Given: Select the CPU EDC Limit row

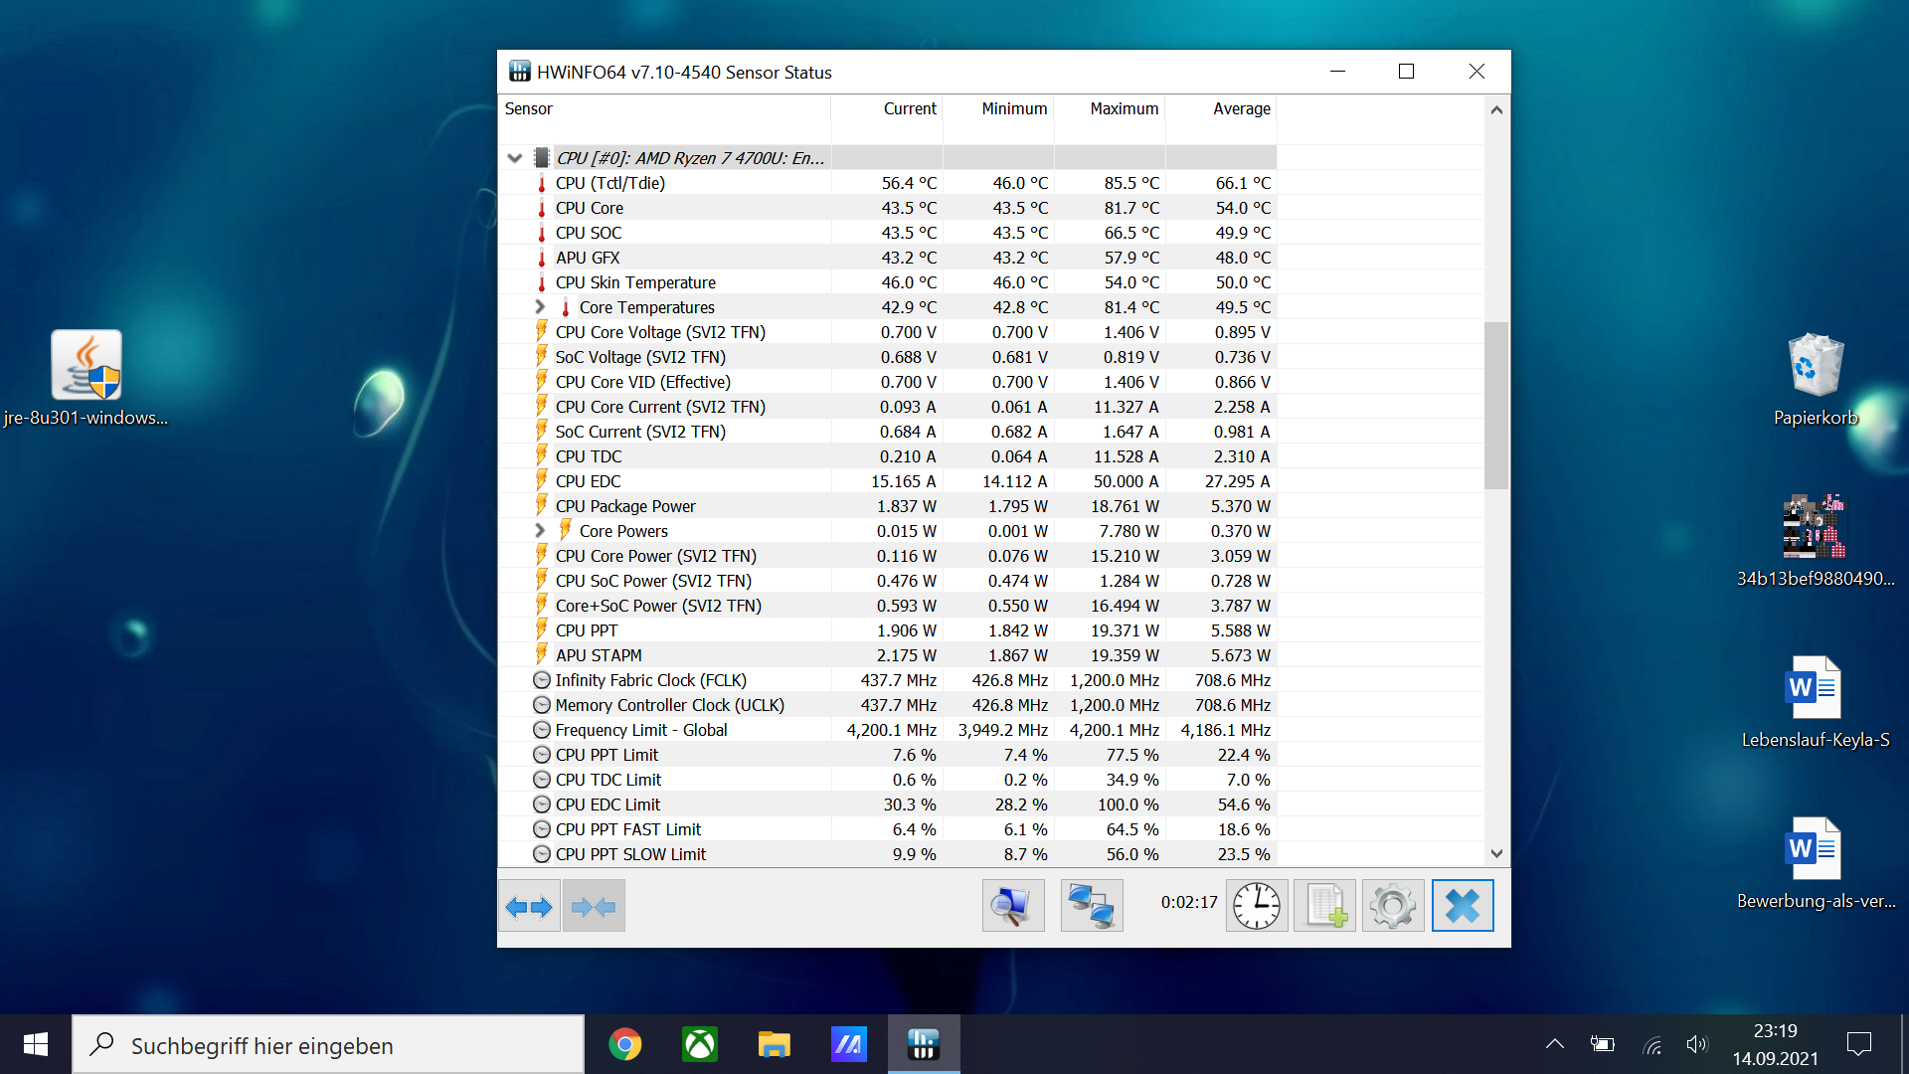Looking at the screenshot, I should (x=607, y=805).
